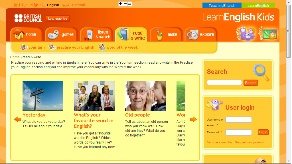Switch language to Русский
292x164 pixels.
78,5
